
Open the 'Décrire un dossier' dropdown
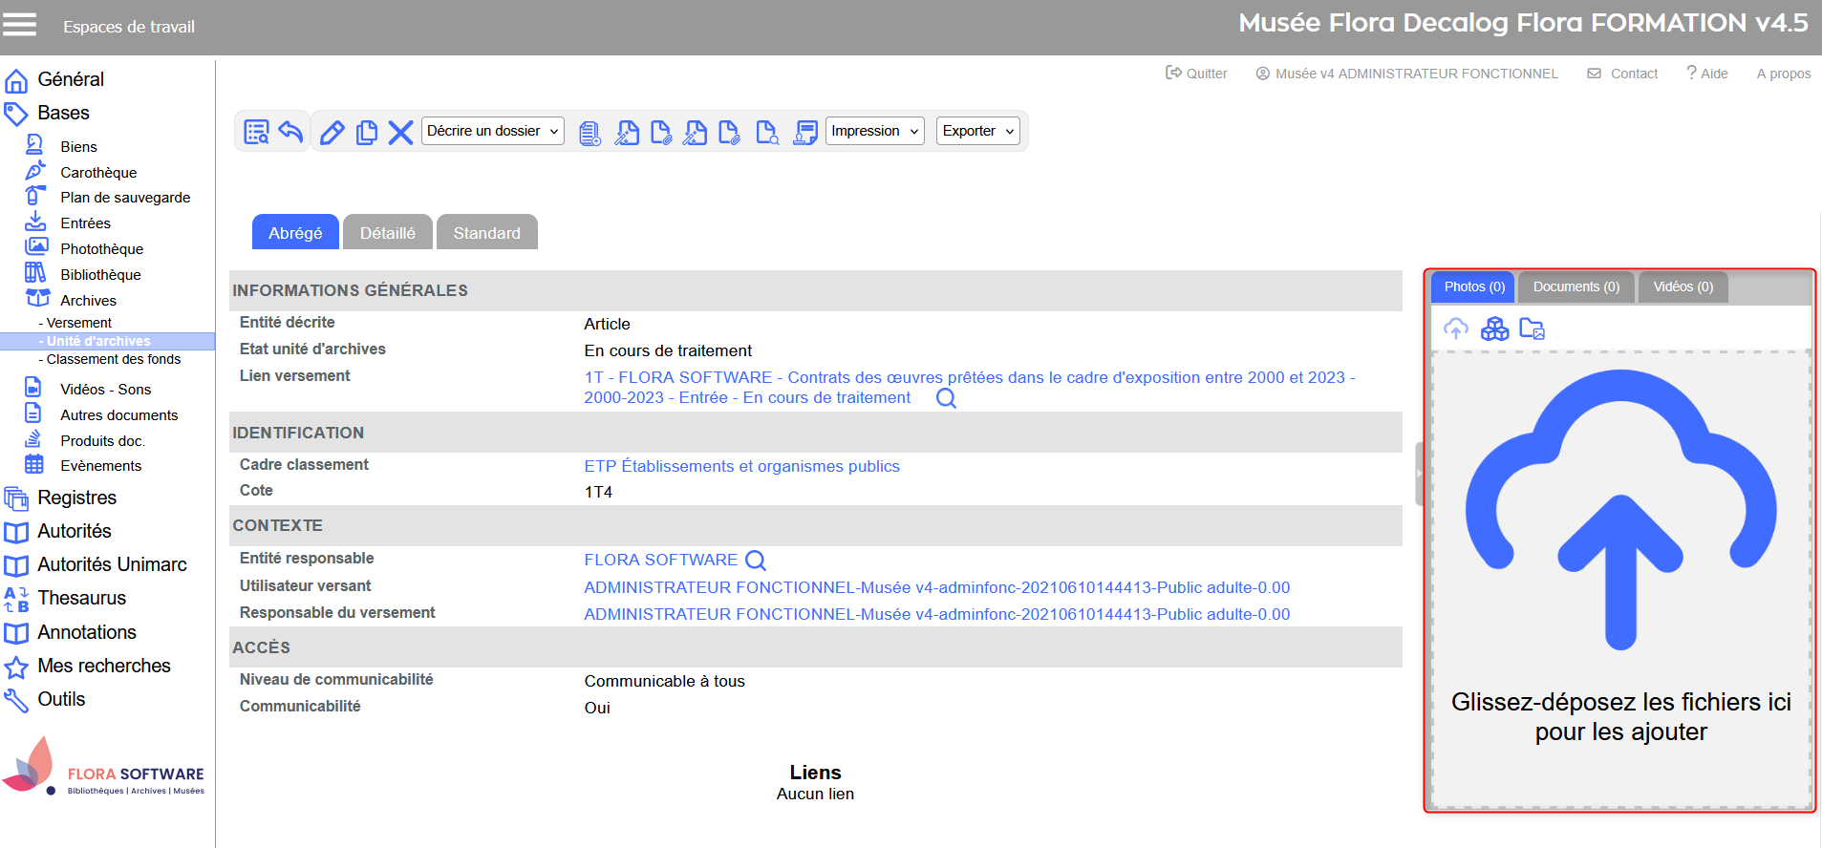click(x=492, y=131)
